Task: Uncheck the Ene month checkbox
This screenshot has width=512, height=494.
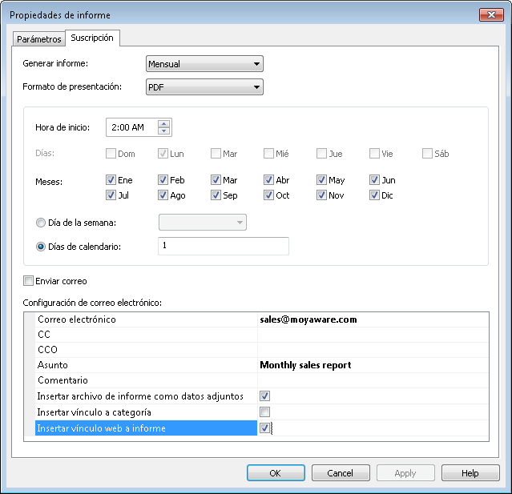Action: 111,180
